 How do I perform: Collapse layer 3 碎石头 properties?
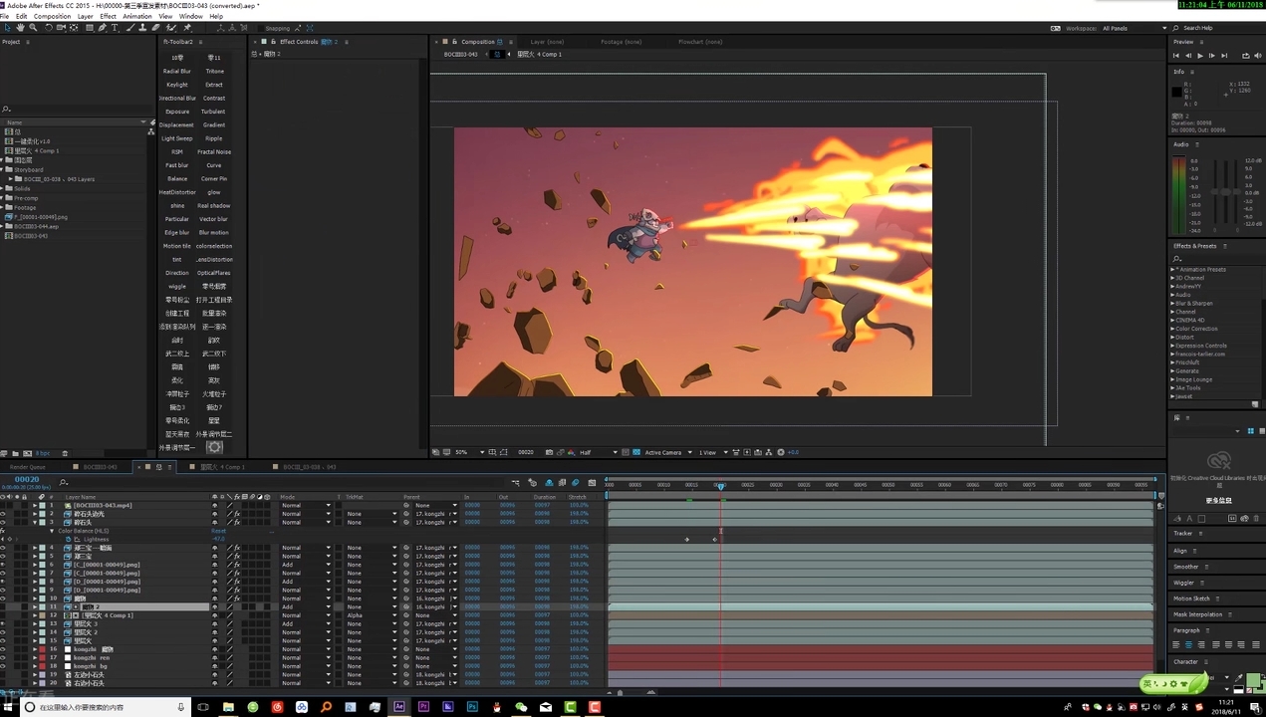pyautogui.click(x=35, y=522)
